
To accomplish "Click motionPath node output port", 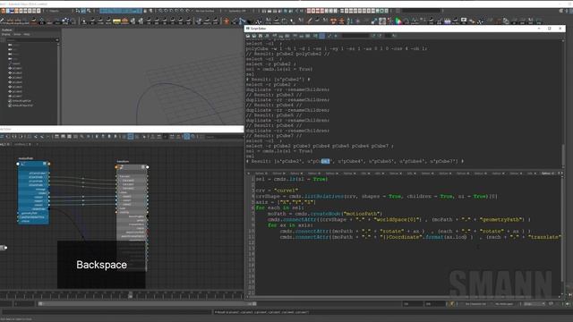I will [49, 164].
